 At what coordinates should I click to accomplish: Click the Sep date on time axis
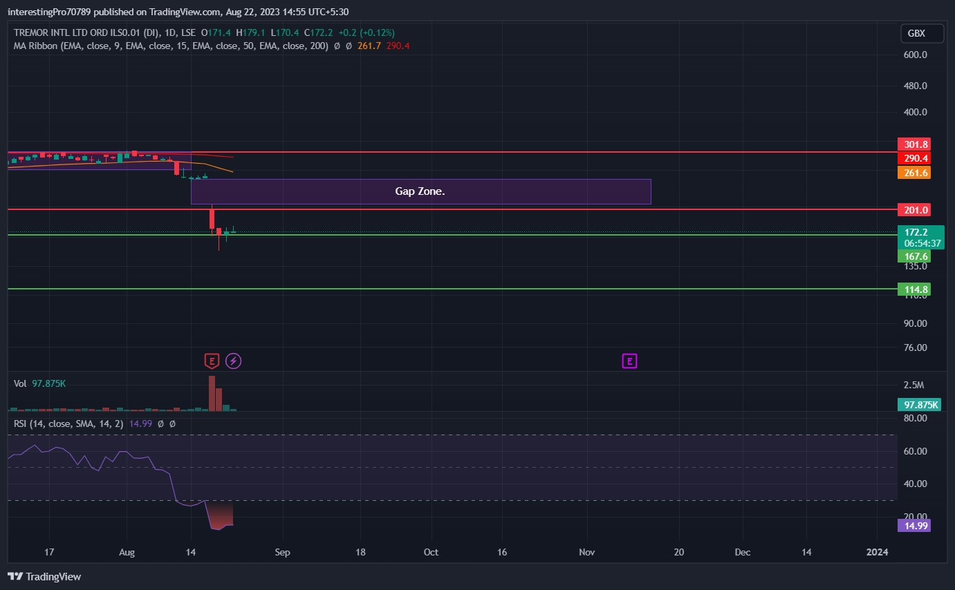point(282,553)
